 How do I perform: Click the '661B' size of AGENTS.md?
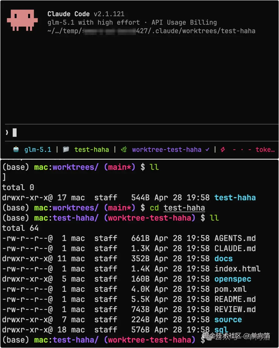(x=140, y=238)
